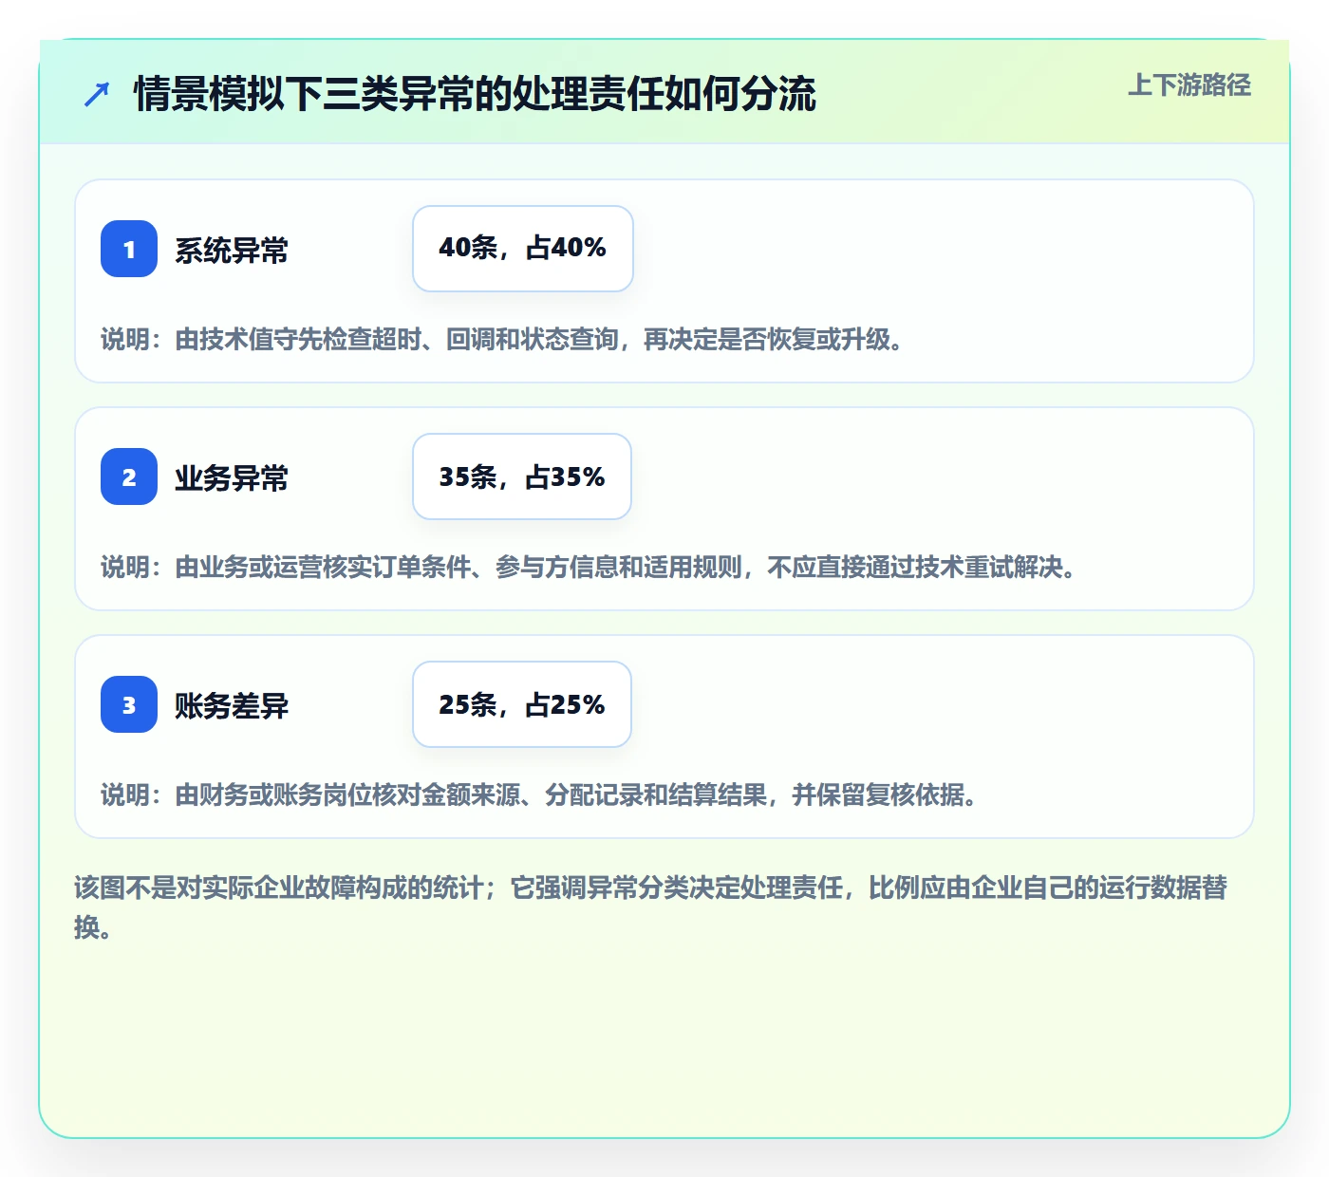Click the 上下游路径 label in the header
The height and width of the screenshot is (1177, 1329).
click(x=1189, y=85)
